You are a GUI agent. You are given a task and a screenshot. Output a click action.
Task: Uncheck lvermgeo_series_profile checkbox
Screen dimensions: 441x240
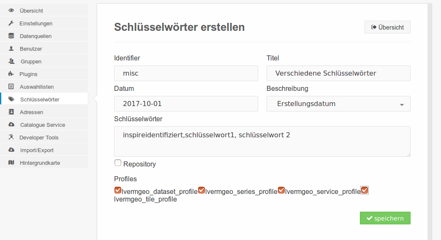pos(201,191)
